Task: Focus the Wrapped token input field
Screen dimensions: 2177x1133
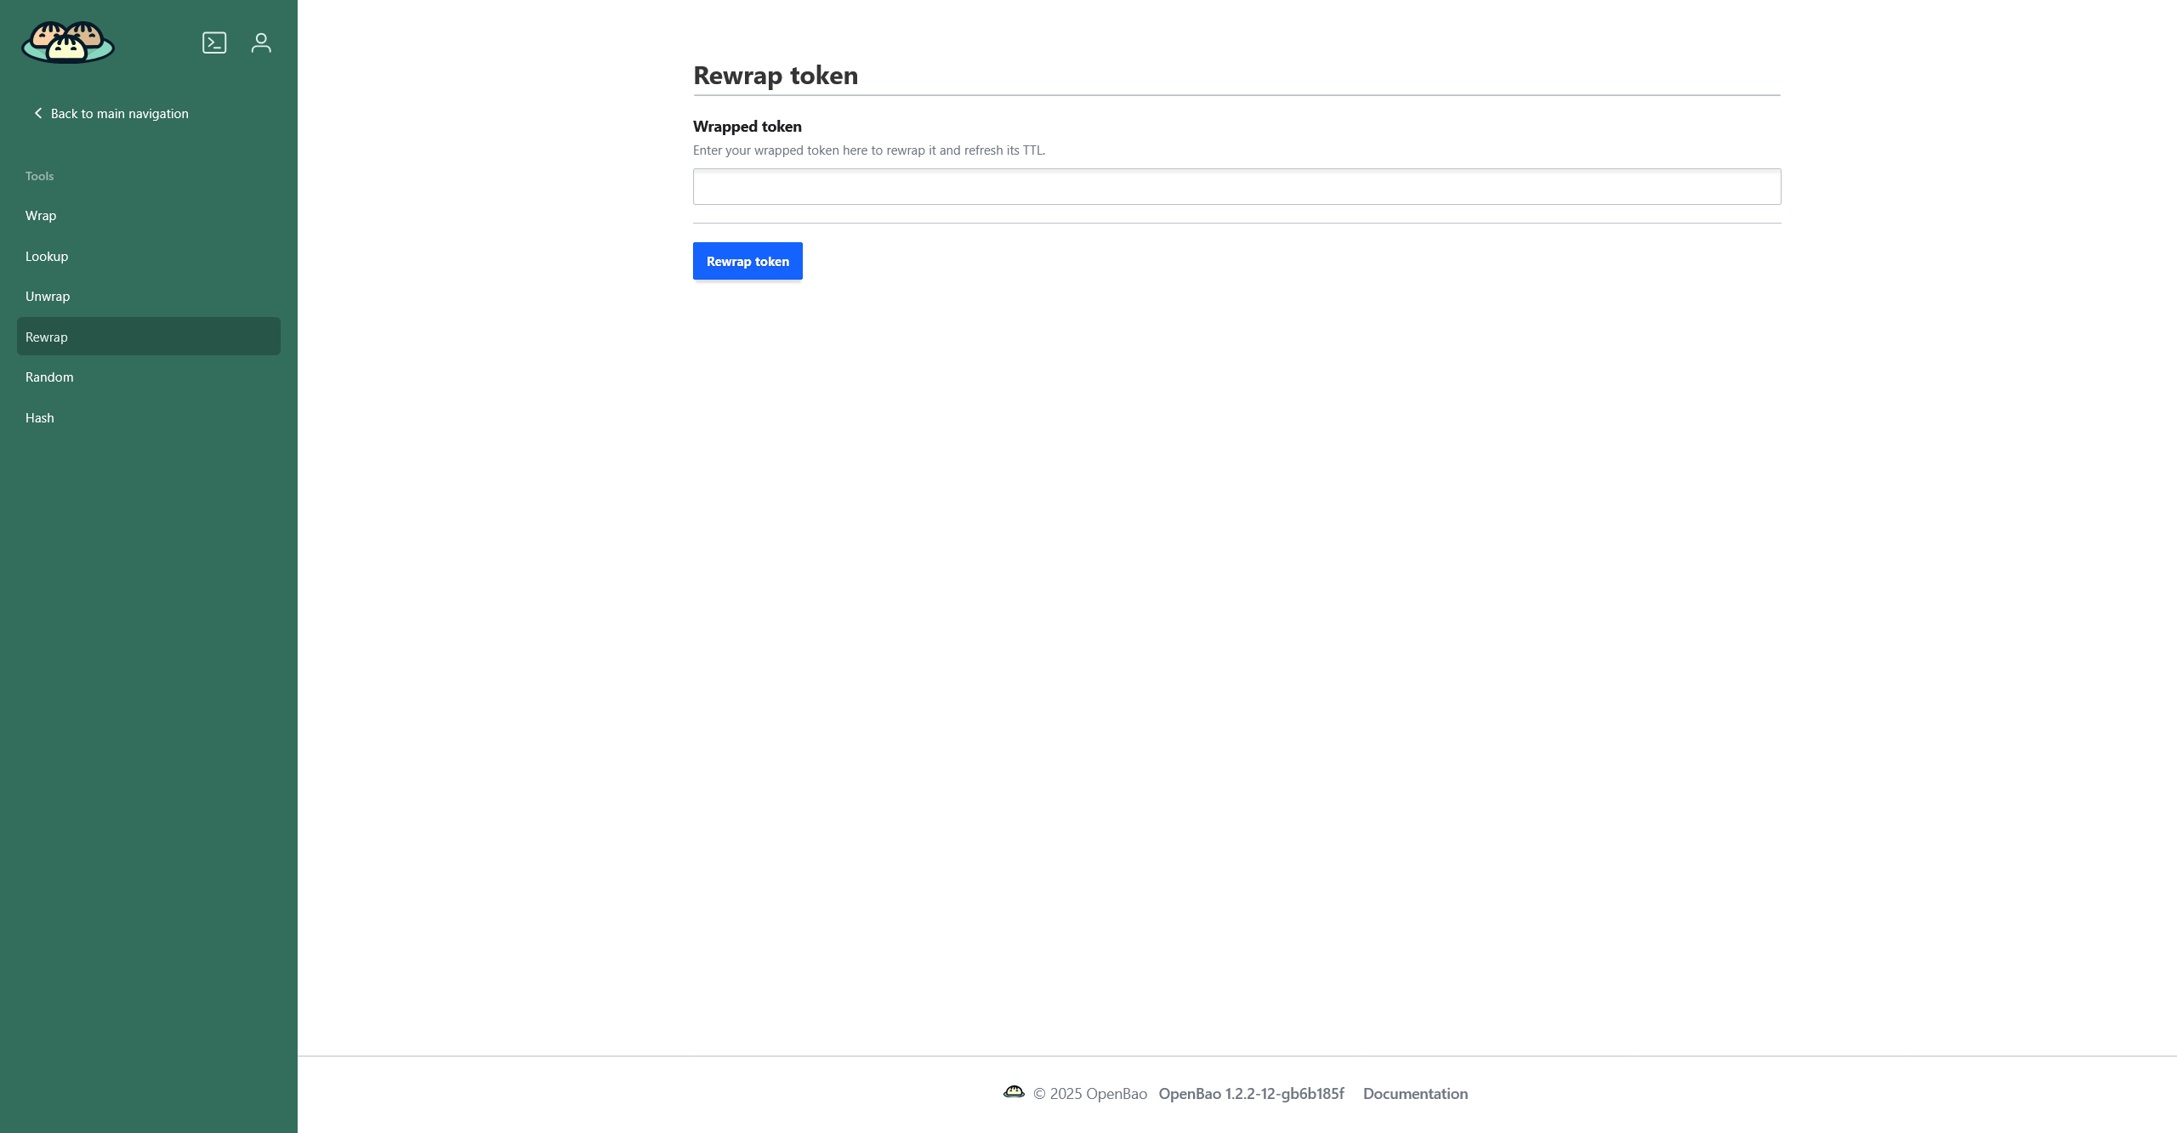Action: (x=1236, y=187)
